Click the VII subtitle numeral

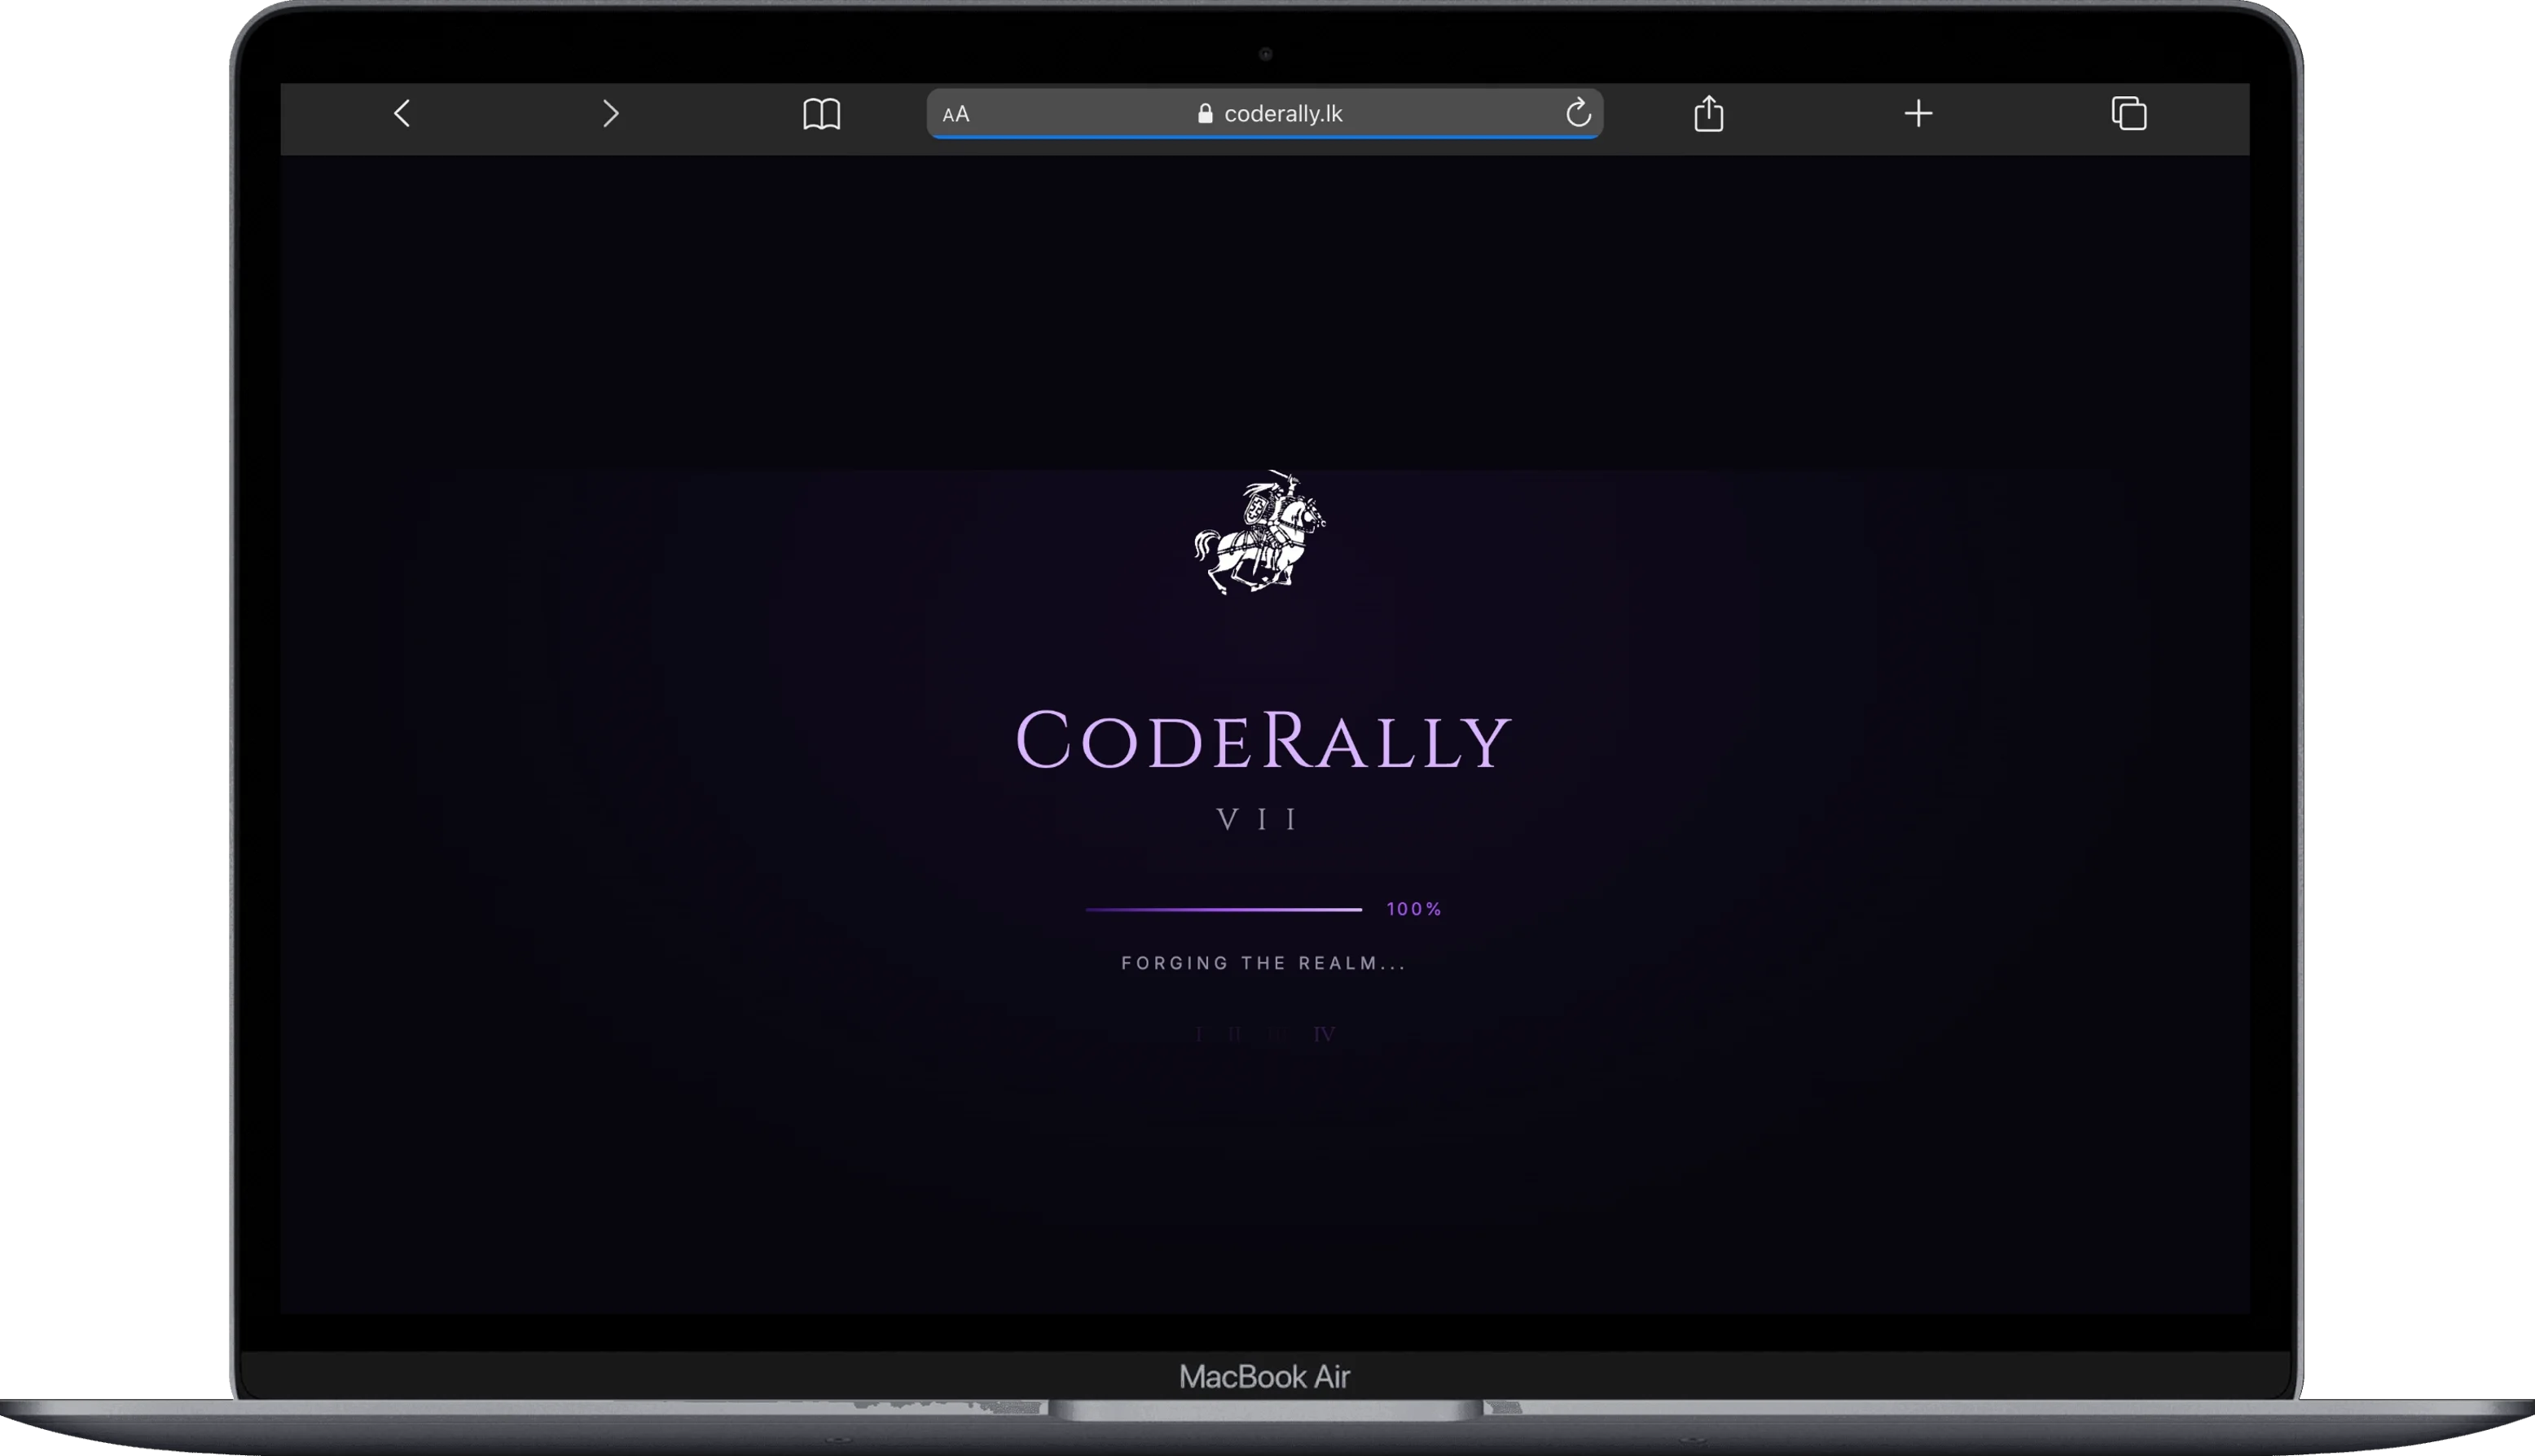tap(1258, 820)
